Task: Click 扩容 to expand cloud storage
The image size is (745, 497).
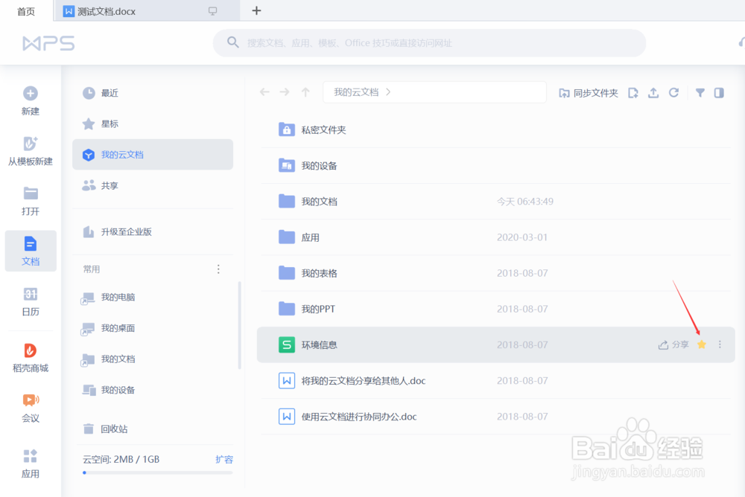Action: [x=223, y=460]
